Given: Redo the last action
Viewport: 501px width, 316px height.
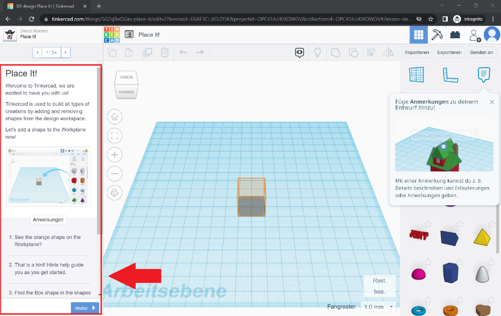Looking at the screenshot, I should click(200, 52).
